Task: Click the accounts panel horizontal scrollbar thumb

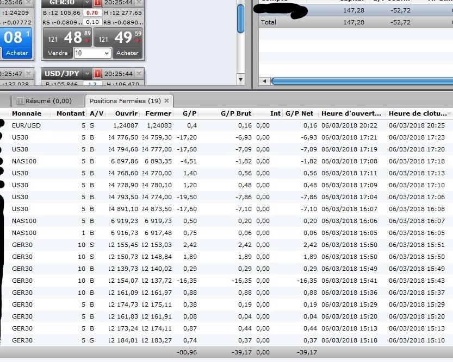Action: tap(362, 81)
